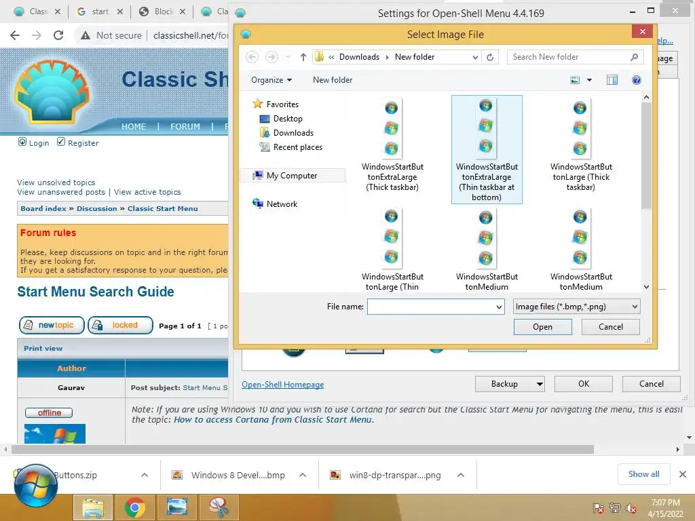Open the Organize dropdown menu
This screenshot has height=521, width=695.
pyautogui.click(x=271, y=80)
